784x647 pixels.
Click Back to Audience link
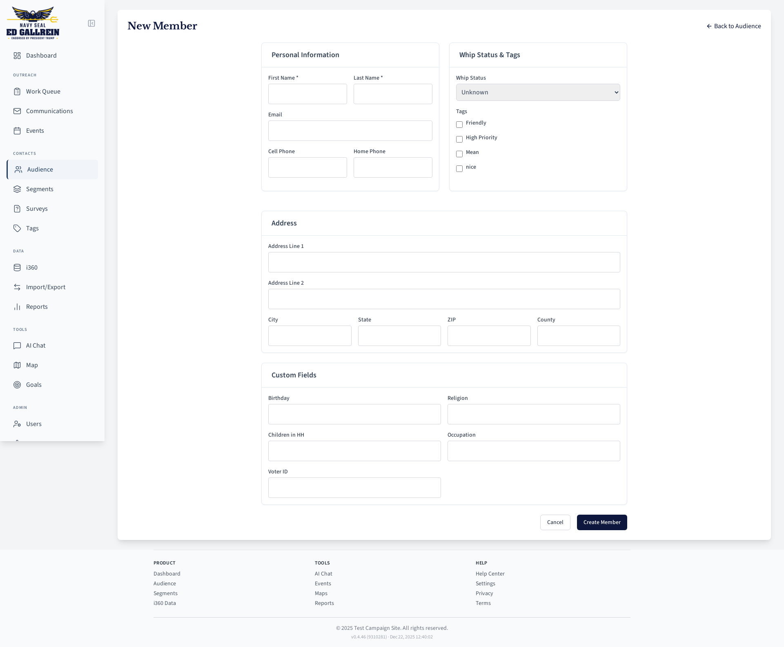(x=734, y=26)
